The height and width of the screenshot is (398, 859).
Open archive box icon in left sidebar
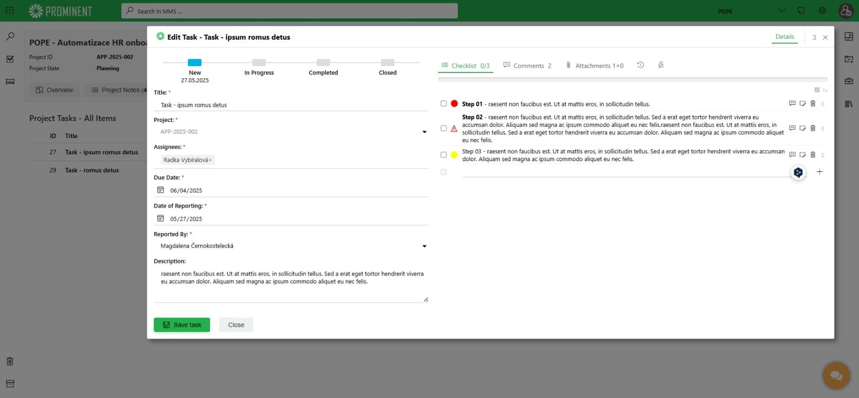(x=10, y=384)
